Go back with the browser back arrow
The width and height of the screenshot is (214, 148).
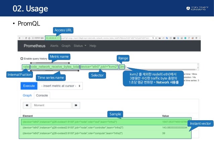coord(20,38)
